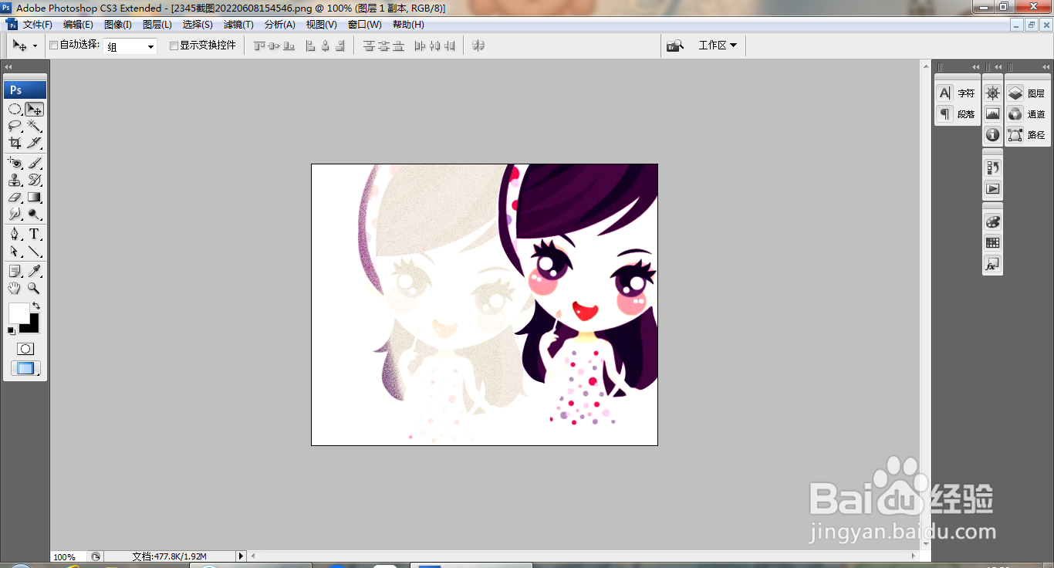Change the screen mode button
This screenshot has width=1054, height=568.
(x=25, y=368)
